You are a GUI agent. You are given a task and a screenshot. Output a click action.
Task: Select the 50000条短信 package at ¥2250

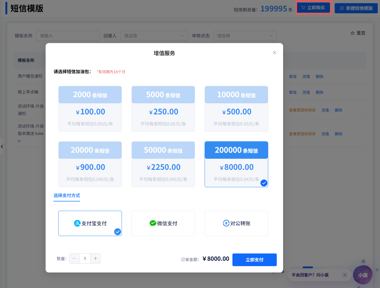163,164
